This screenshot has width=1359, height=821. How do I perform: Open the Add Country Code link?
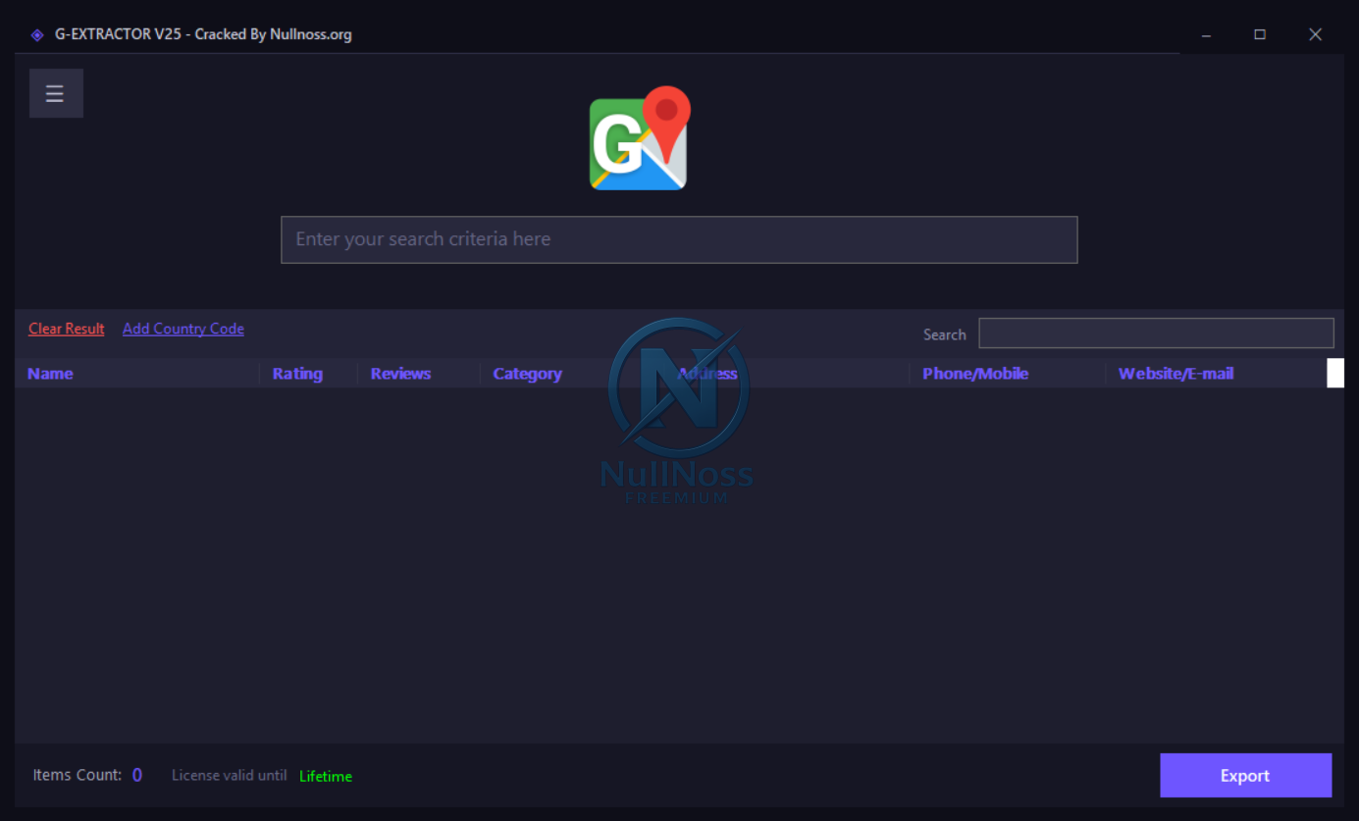(183, 329)
